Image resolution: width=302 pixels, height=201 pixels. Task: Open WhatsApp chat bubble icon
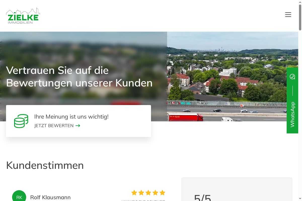pos(292,77)
